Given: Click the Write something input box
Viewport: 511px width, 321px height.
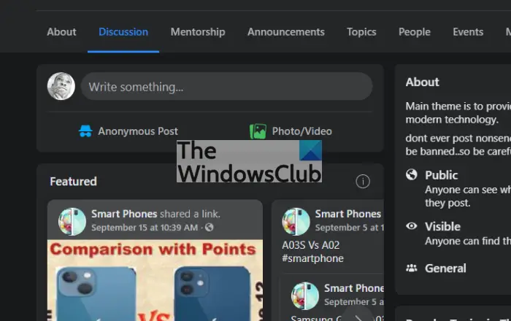Looking at the screenshot, I should (x=226, y=87).
